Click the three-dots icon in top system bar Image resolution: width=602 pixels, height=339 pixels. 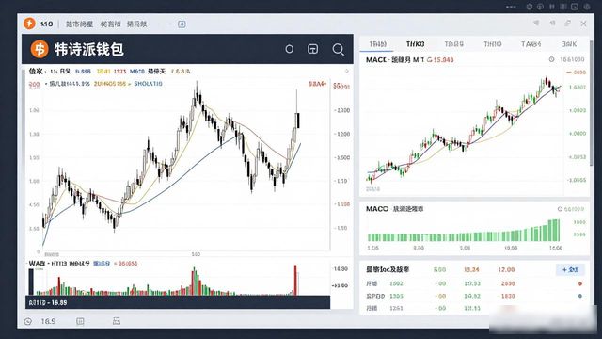pyautogui.click(x=511, y=7)
